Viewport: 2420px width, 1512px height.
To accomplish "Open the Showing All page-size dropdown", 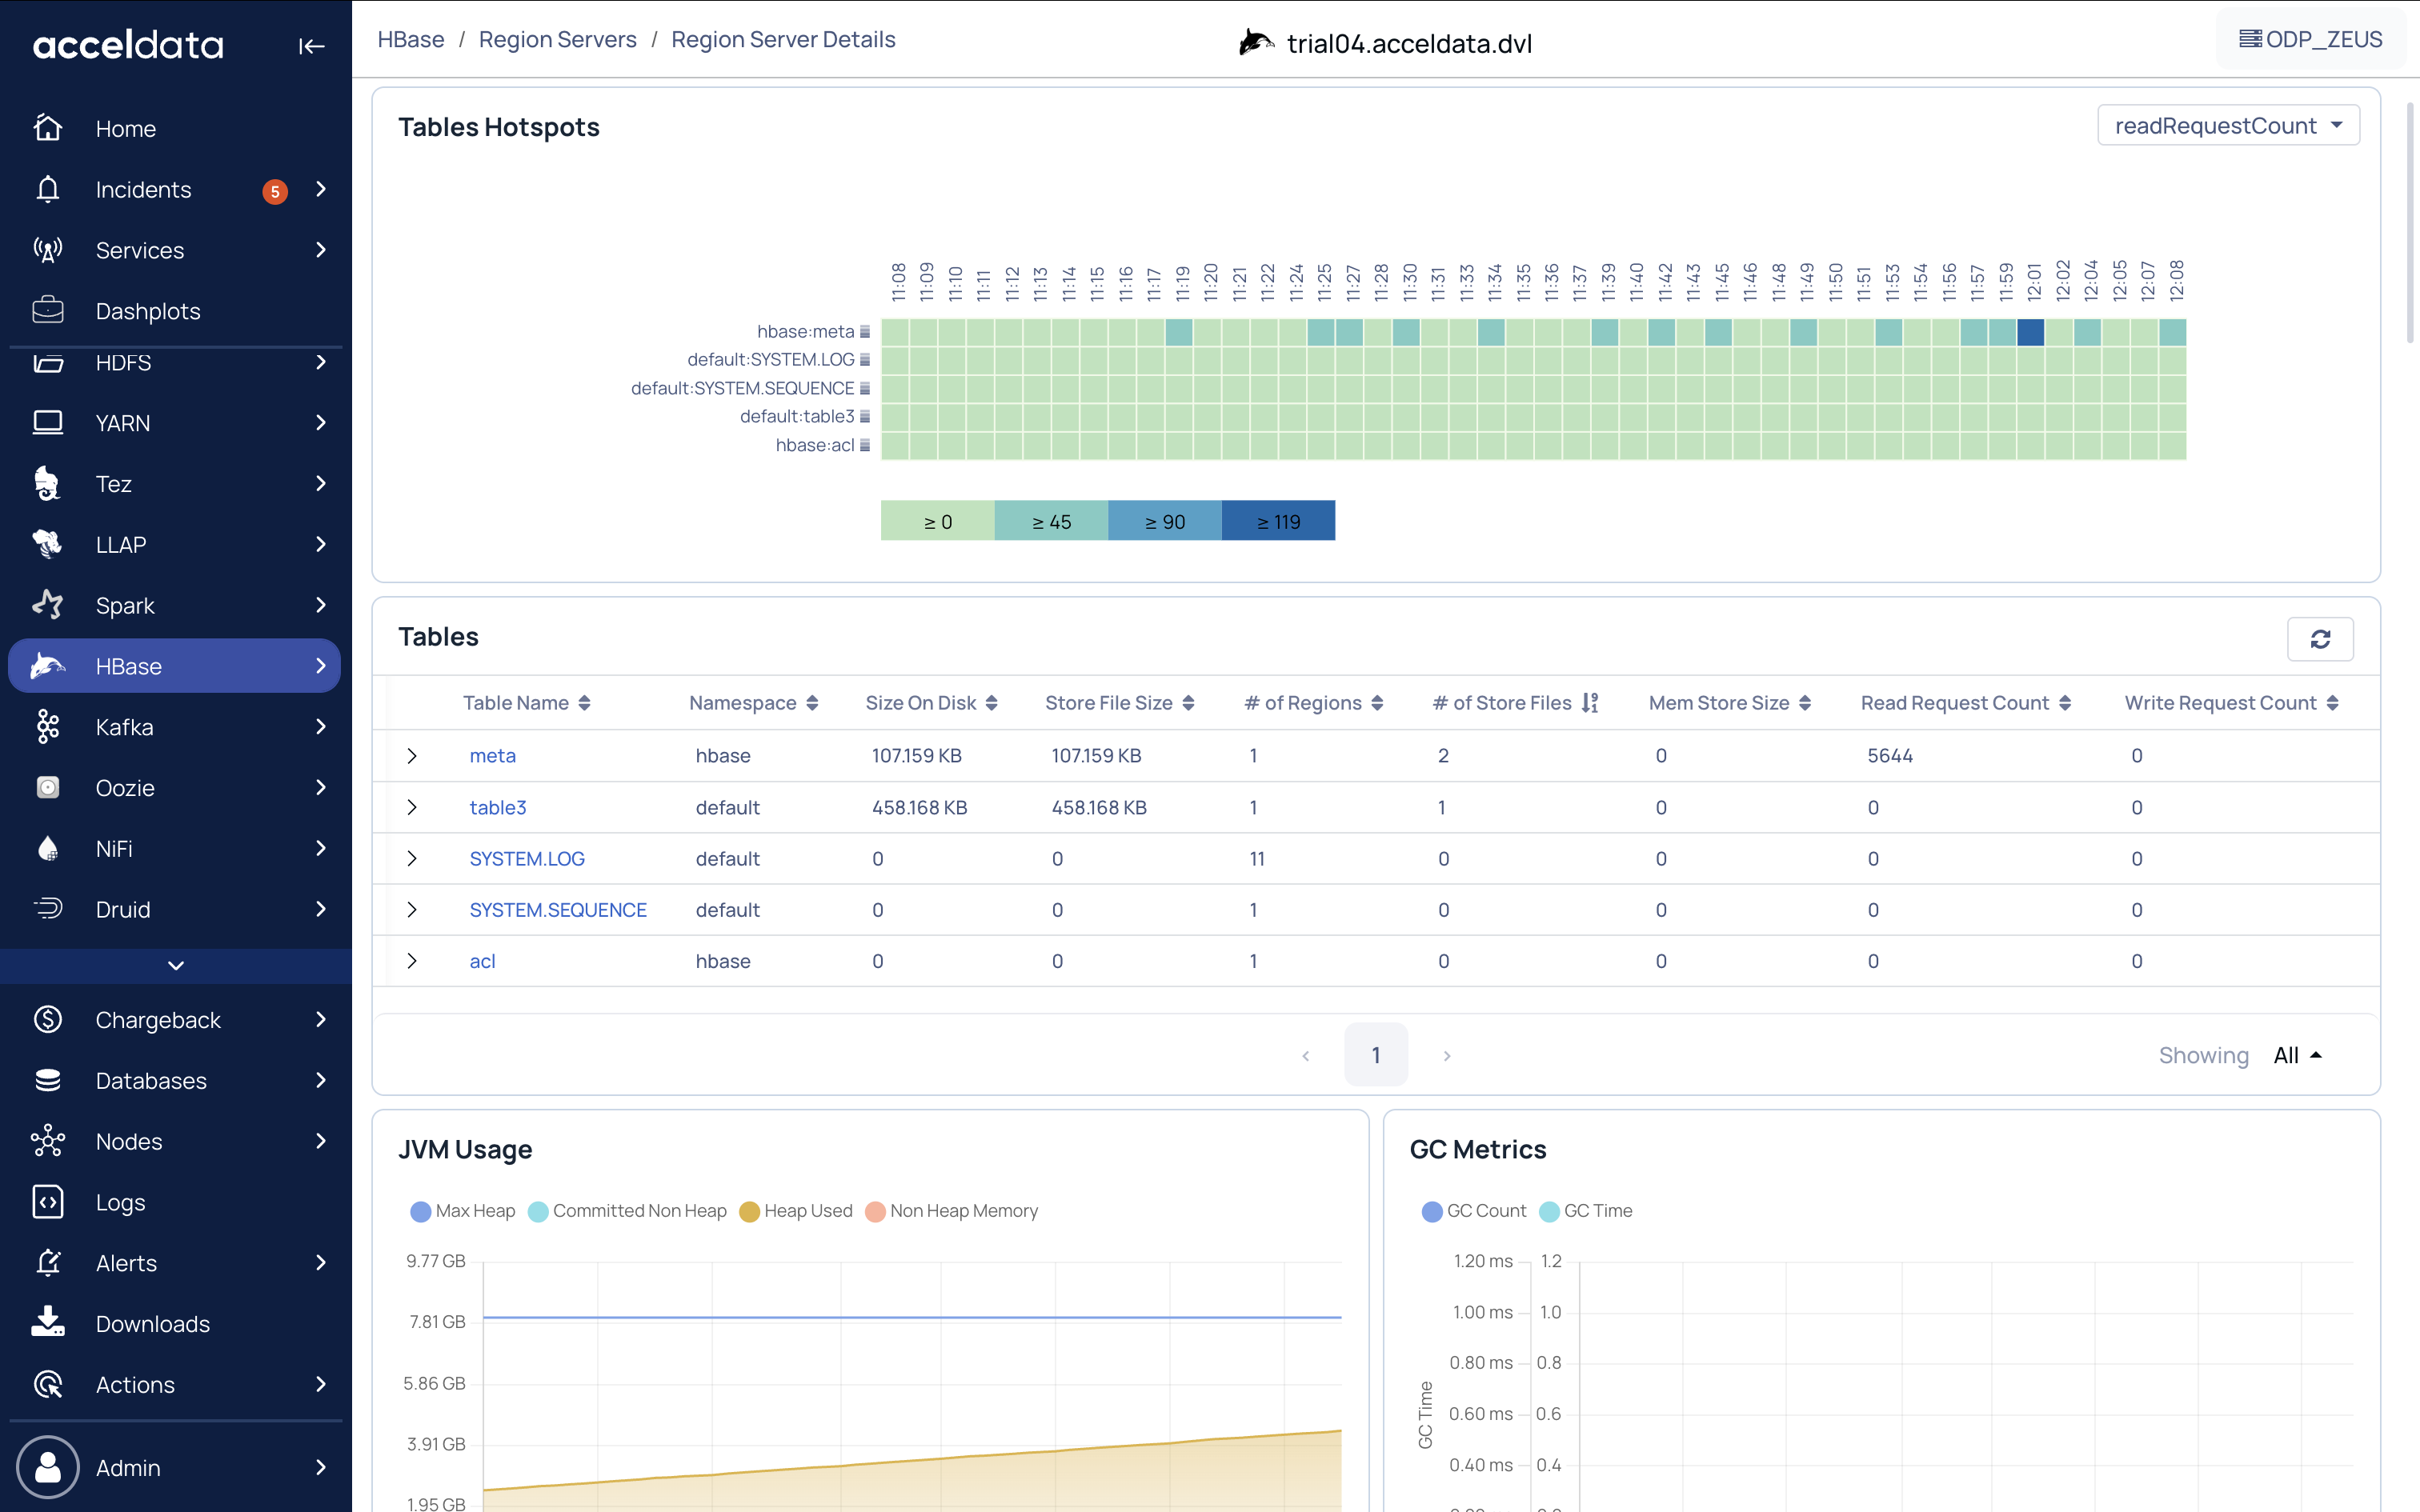I will point(2297,1055).
